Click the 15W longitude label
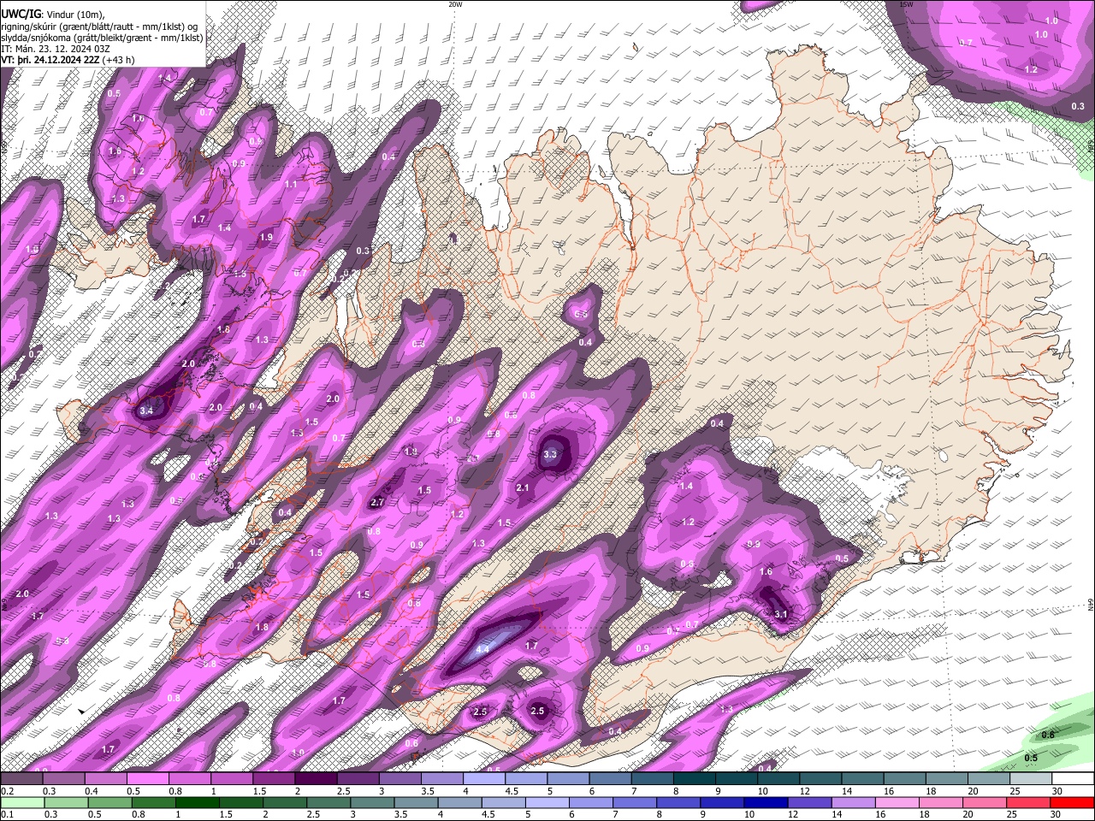This screenshot has height=821, width=1095. [907, 4]
